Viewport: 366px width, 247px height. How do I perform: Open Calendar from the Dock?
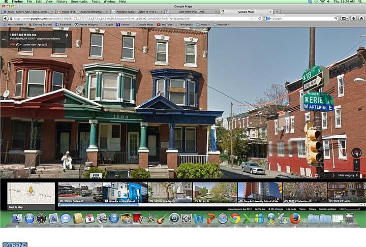[x=89, y=219]
